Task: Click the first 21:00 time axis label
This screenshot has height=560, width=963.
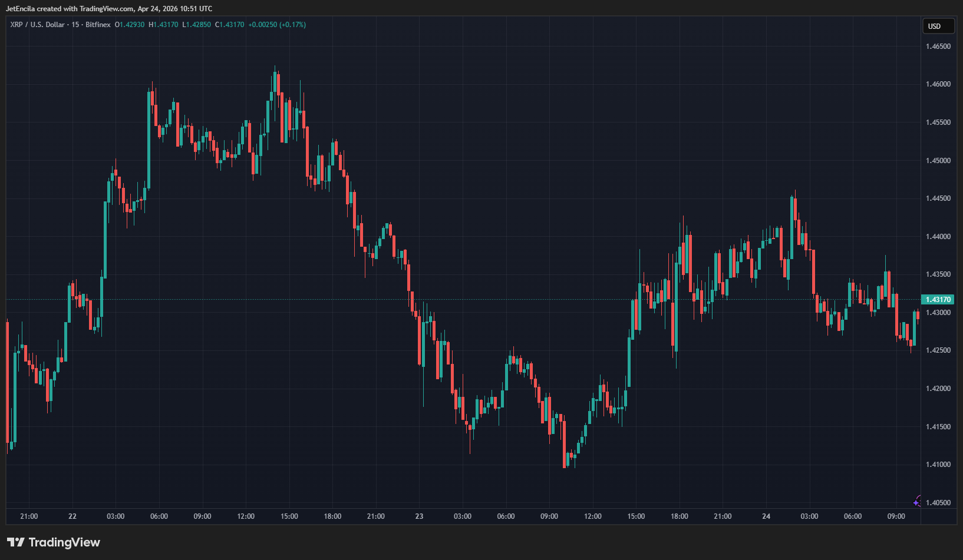Action: click(x=29, y=516)
